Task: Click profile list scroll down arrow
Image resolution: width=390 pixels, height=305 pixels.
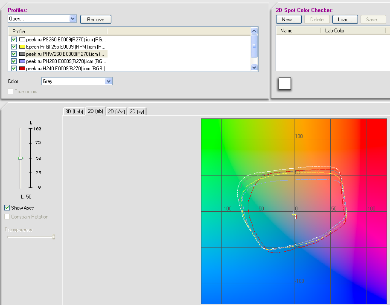Action: pyautogui.click(x=254, y=67)
